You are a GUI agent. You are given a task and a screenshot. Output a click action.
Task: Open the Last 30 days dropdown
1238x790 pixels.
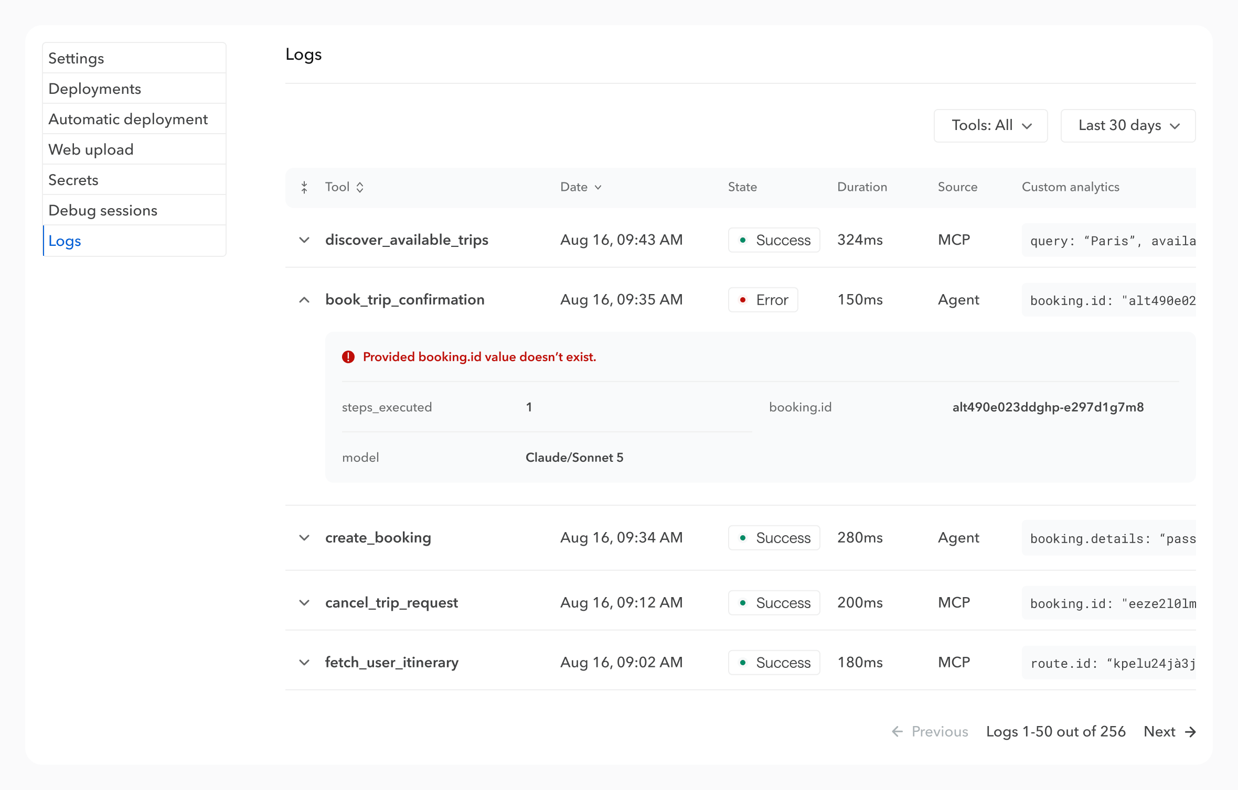(1128, 126)
